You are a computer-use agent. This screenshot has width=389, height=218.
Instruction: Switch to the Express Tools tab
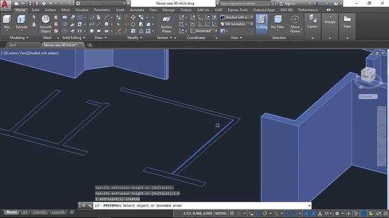tap(238, 10)
